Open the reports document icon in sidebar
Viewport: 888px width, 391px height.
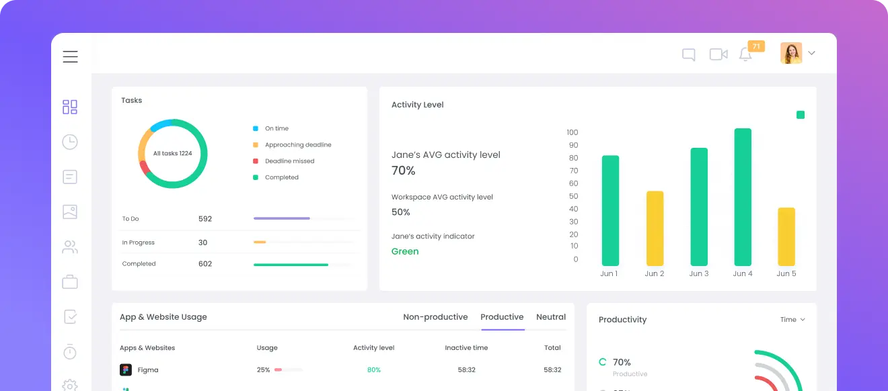pos(69,176)
